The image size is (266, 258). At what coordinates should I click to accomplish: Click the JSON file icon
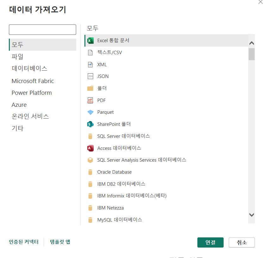tap(90, 76)
